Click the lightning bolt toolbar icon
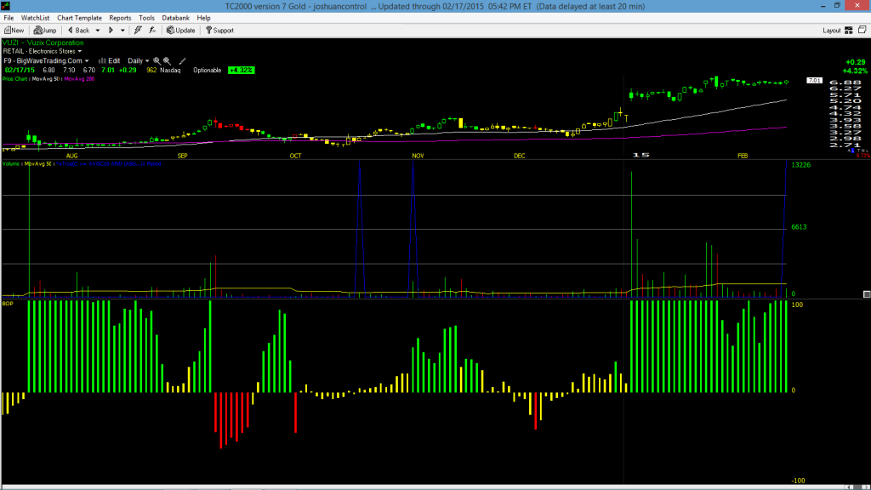 (138, 30)
